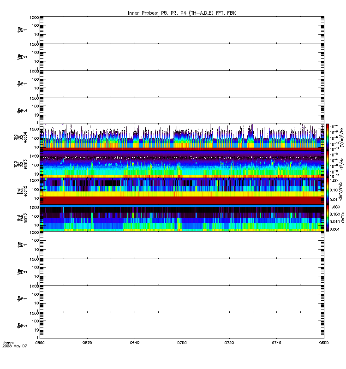Click the '100' tick of thd fbk edc12 panel
Image resolution: width=346 pixels, height=369 pixels.
click(36, 190)
